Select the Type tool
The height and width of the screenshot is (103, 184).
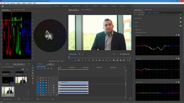33,83
